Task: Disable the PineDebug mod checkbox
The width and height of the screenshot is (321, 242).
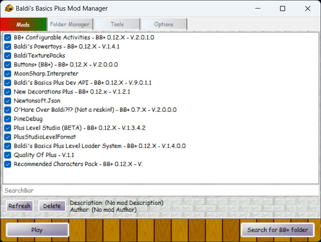Action: [x=8, y=119]
